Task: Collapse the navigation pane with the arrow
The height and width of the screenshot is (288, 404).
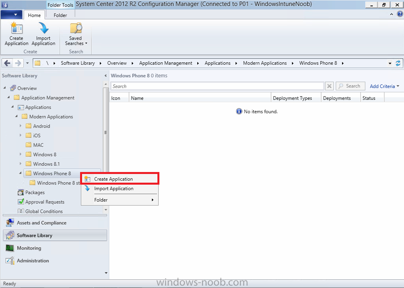Action: pos(105,76)
